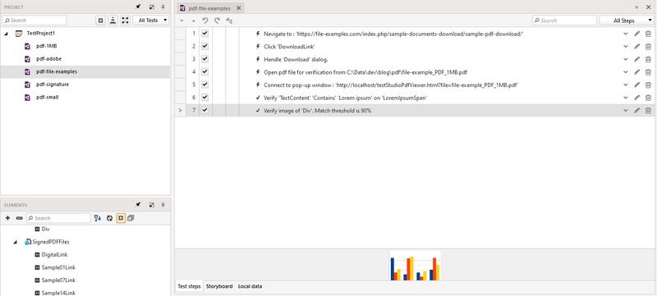The height and width of the screenshot is (296, 657).
Task: Open the Local data tab
Action: pos(250,286)
